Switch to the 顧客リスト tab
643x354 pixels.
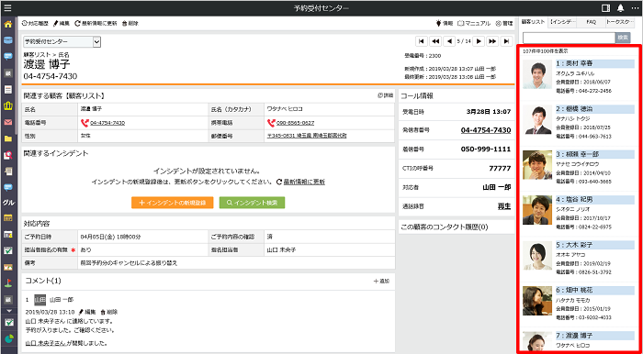tap(533, 22)
